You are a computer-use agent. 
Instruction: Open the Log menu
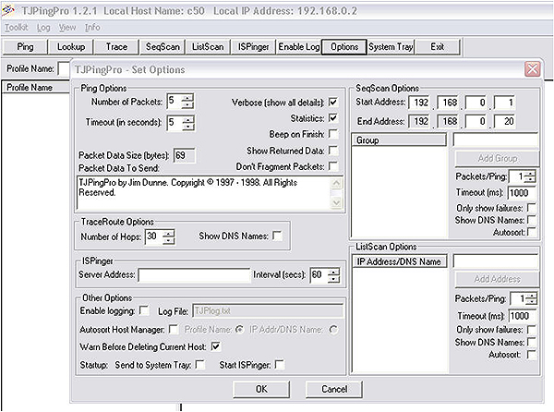click(x=43, y=27)
